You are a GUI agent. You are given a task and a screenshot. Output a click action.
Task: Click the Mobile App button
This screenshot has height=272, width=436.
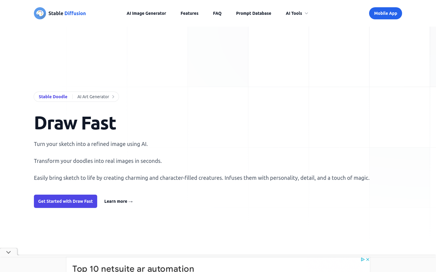(x=385, y=13)
